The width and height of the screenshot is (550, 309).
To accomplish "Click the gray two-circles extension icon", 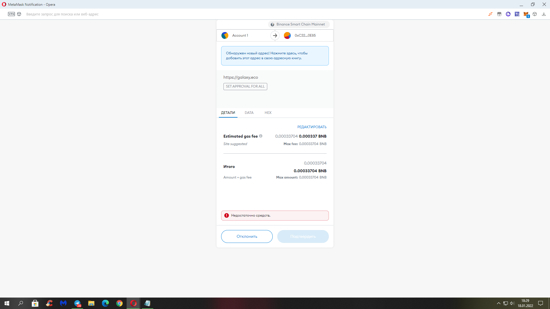I will (x=499, y=14).
